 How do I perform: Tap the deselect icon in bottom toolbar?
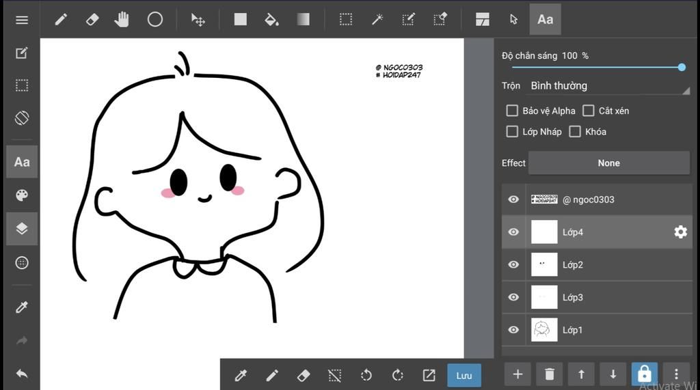pyautogui.click(x=334, y=375)
